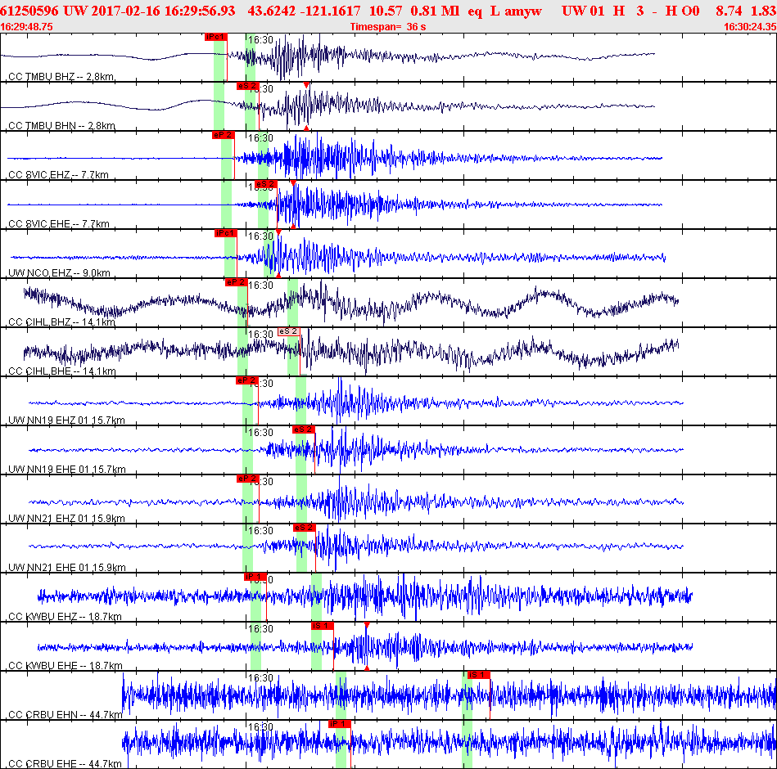The image size is (777, 769).
Task: Click the coordinates 43.6242 -121.1617
Action: (304, 11)
